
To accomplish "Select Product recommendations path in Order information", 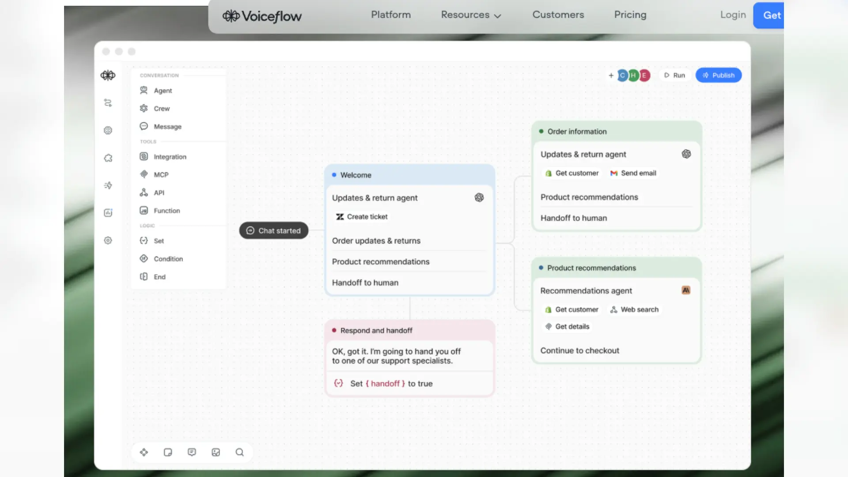I will click(617, 197).
